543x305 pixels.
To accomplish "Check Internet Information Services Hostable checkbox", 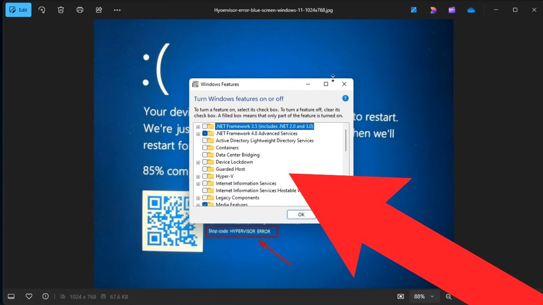I will (x=205, y=191).
